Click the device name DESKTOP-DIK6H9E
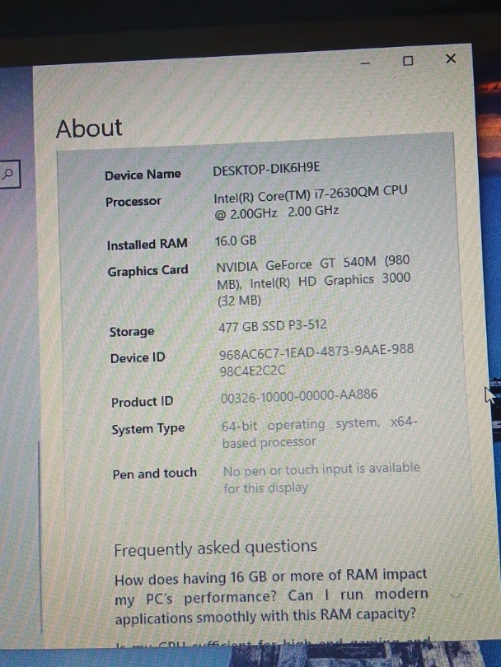 pyautogui.click(x=266, y=170)
